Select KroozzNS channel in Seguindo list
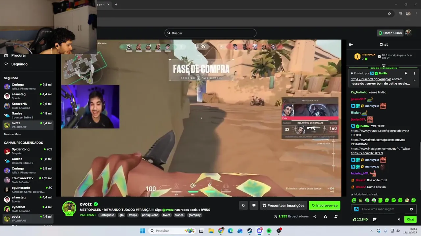The width and height of the screenshot is (421, 236). [x=28, y=106]
